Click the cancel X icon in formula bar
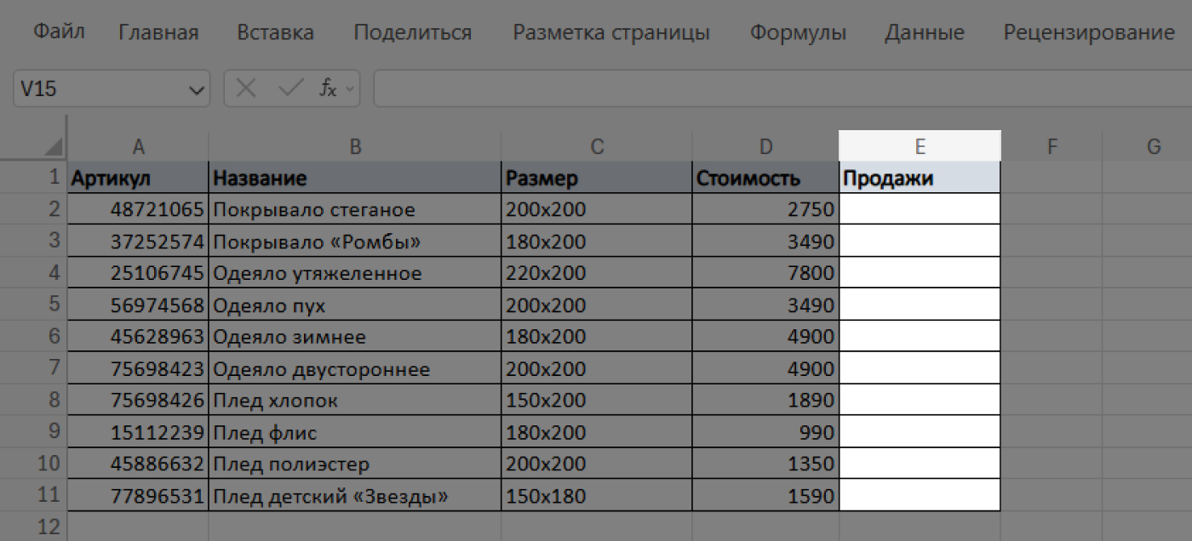The image size is (1192, 541). [x=246, y=88]
